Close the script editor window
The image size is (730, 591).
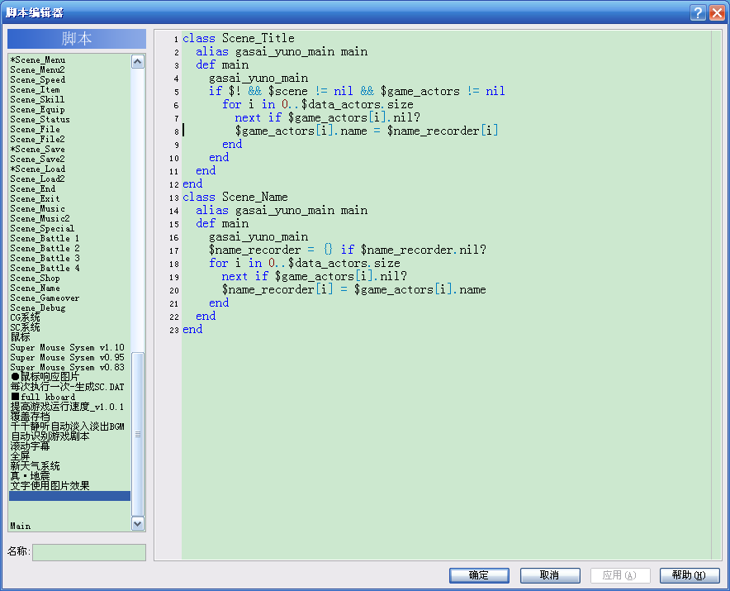(x=717, y=12)
